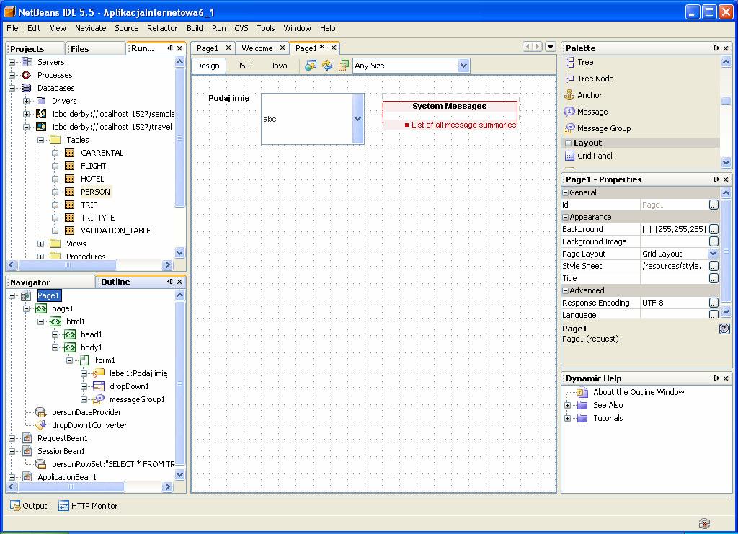
Task: Click the Databases cylinder icon
Action: [27, 88]
